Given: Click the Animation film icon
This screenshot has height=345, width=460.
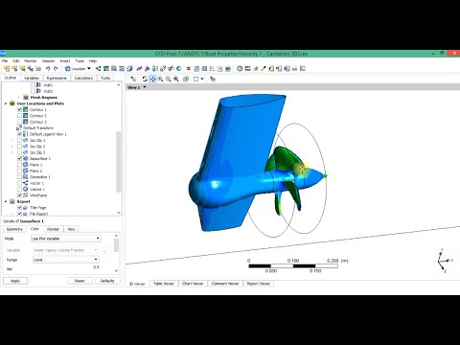Looking at the screenshot, I should coord(247,68).
